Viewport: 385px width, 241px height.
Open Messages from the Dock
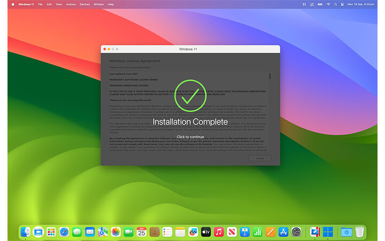(x=77, y=232)
